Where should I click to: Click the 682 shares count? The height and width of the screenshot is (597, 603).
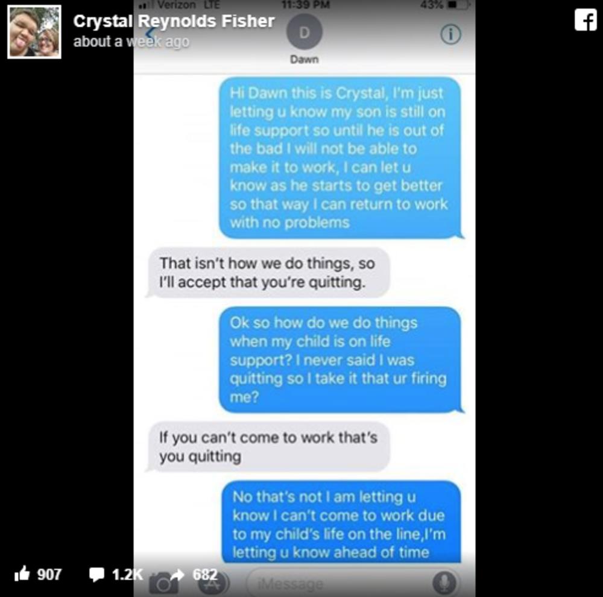(x=205, y=574)
